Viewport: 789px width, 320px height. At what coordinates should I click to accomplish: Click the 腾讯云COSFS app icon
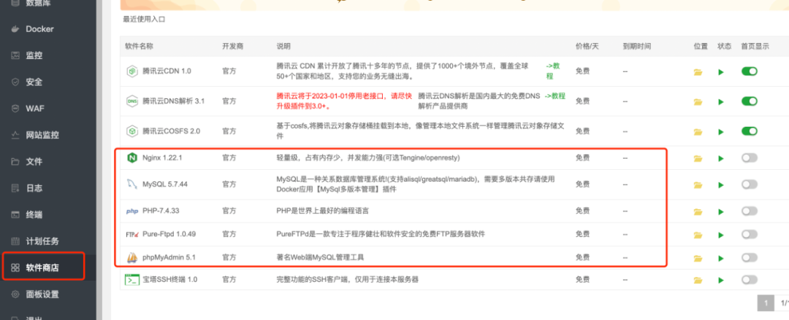click(x=131, y=131)
